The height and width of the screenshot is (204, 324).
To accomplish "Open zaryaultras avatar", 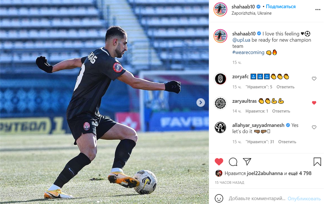I will coord(221,103).
